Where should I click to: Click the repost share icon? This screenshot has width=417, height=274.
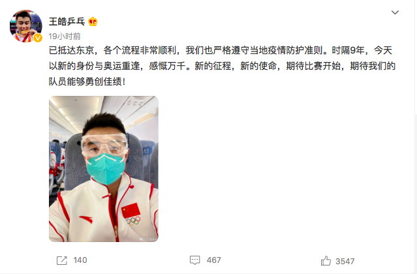62,260
